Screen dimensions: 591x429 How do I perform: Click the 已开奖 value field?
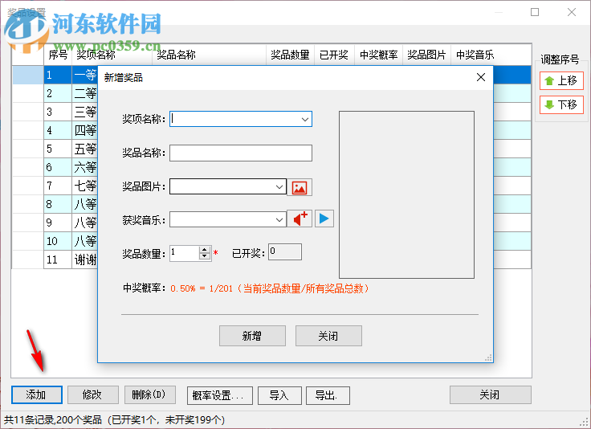(x=285, y=251)
